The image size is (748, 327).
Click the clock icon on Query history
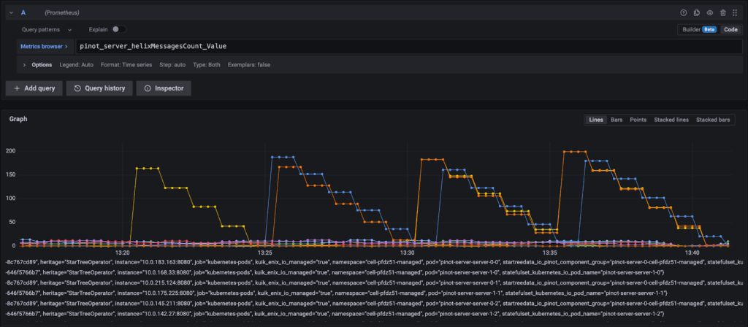click(77, 88)
